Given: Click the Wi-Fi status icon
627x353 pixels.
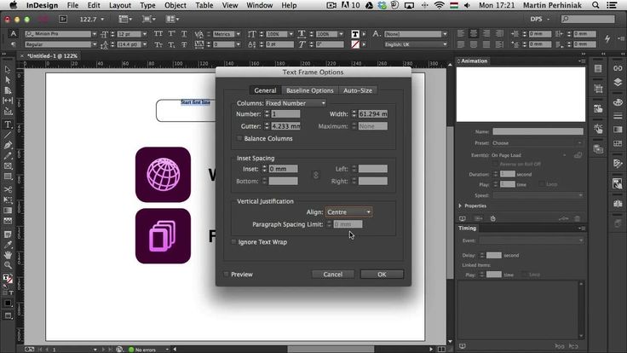Looking at the screenshot, I should pos(439,5).
